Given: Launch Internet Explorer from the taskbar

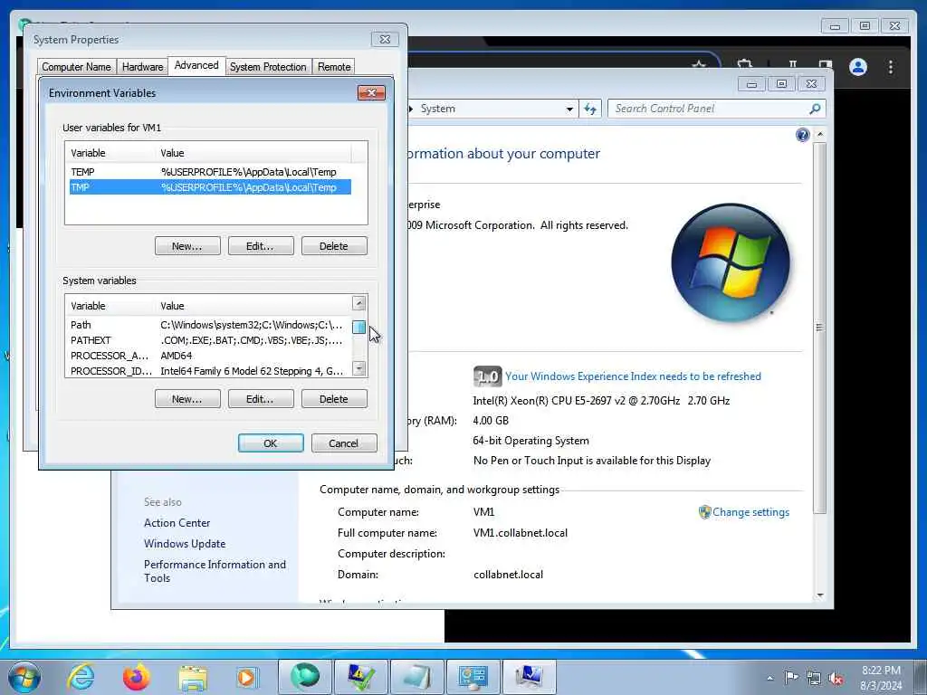Looking at the screenshot, I should click(81, 677).
